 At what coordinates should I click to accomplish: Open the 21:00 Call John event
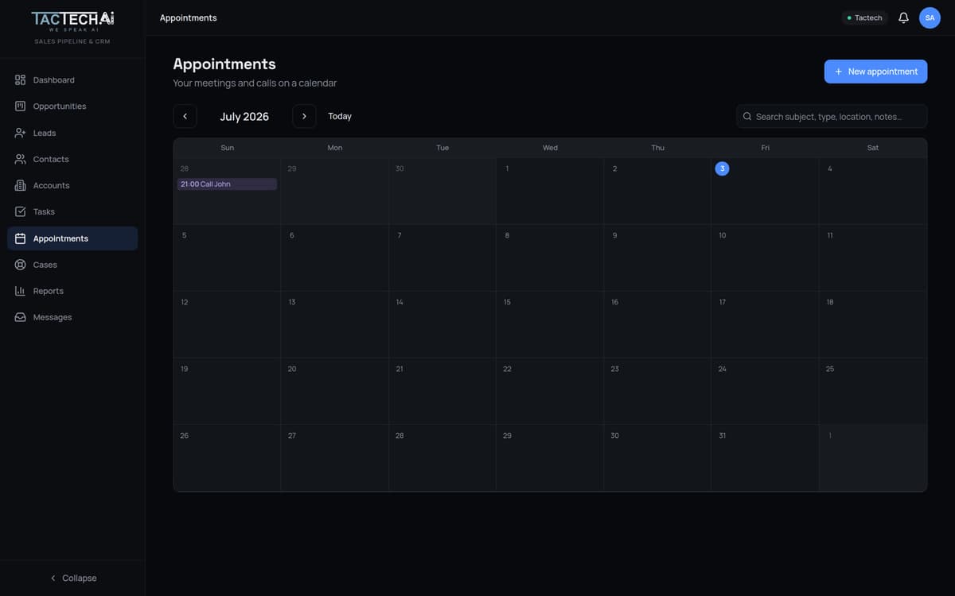coord(227,184)
